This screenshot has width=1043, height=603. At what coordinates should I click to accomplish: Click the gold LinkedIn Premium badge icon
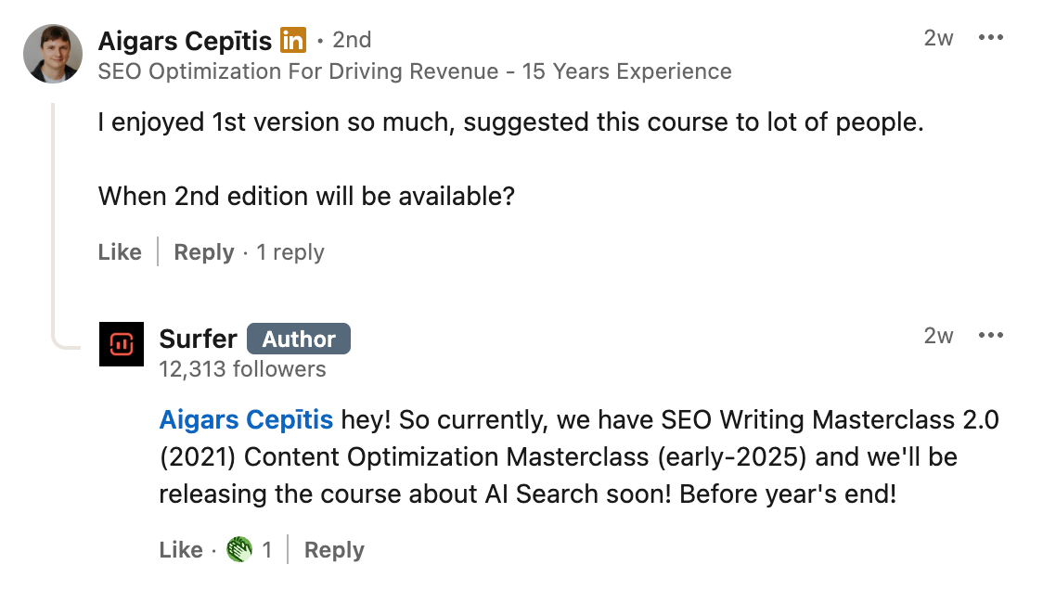click(293, 40)
